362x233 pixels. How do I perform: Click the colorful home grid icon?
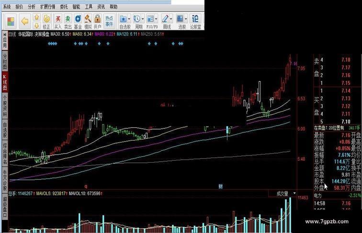[x=11, y=22]
